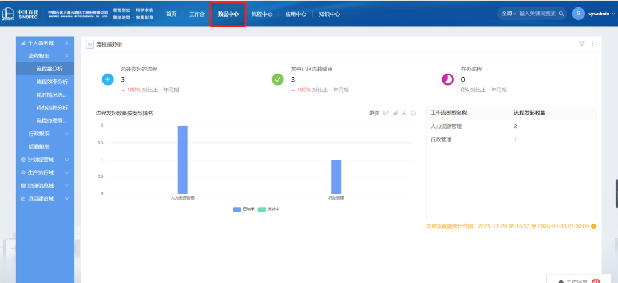
Task: Open the 全局 search scope dropdown
Action: [x=508, y=14]
